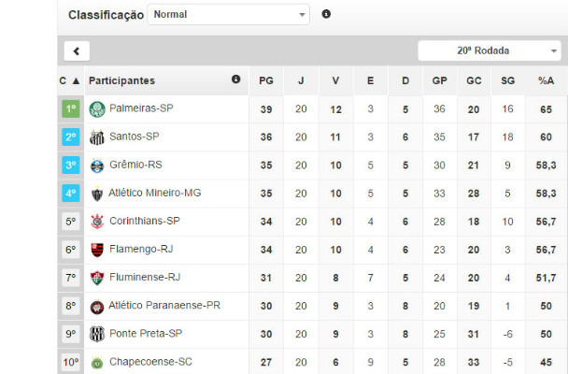568x374 pixels.
Task: Click the Flamengo-RJ team crest
Action: click(97, 250)
